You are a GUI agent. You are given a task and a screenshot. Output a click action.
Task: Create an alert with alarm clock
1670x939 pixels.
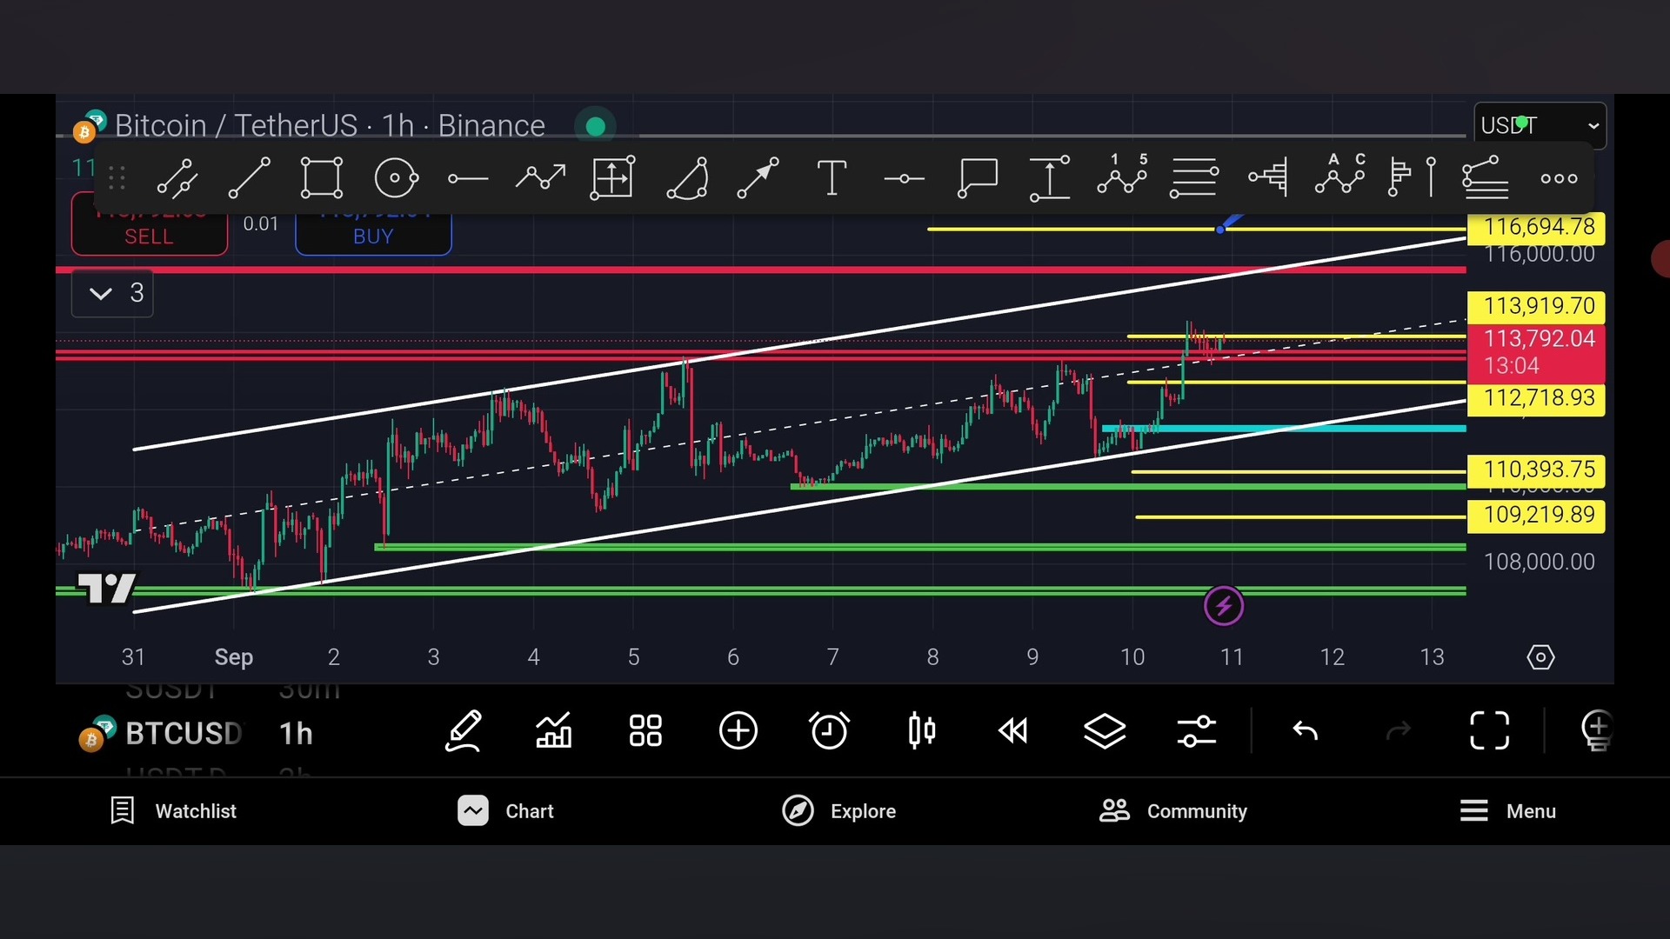829,730
